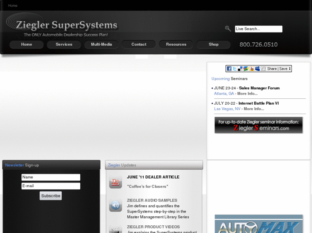The height and width of the screenshot is (233, 312).
Task: Click the Sales Manager Forum seminar title
Action: [259, 88]
